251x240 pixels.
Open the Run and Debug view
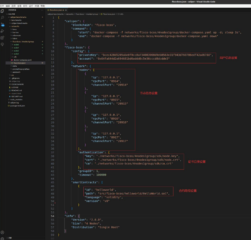click(3, 31)
